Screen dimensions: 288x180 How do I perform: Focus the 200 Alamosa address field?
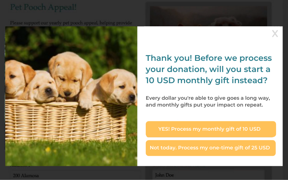(72, 175)
